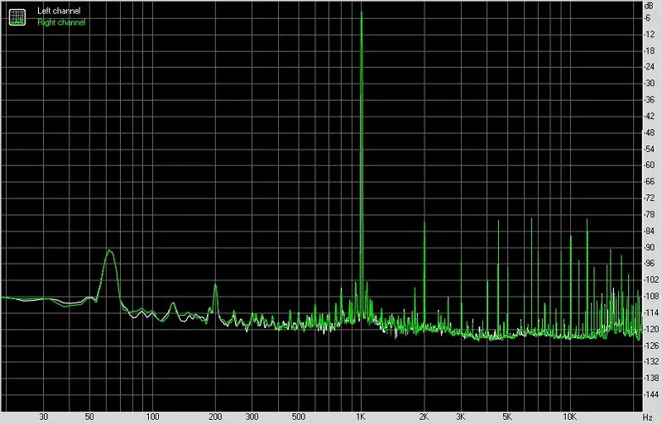Click the tip of the 1 kHz fundamental peak
Screen dimensions: 662x424
pyautogui.click(x=362, y=12)
